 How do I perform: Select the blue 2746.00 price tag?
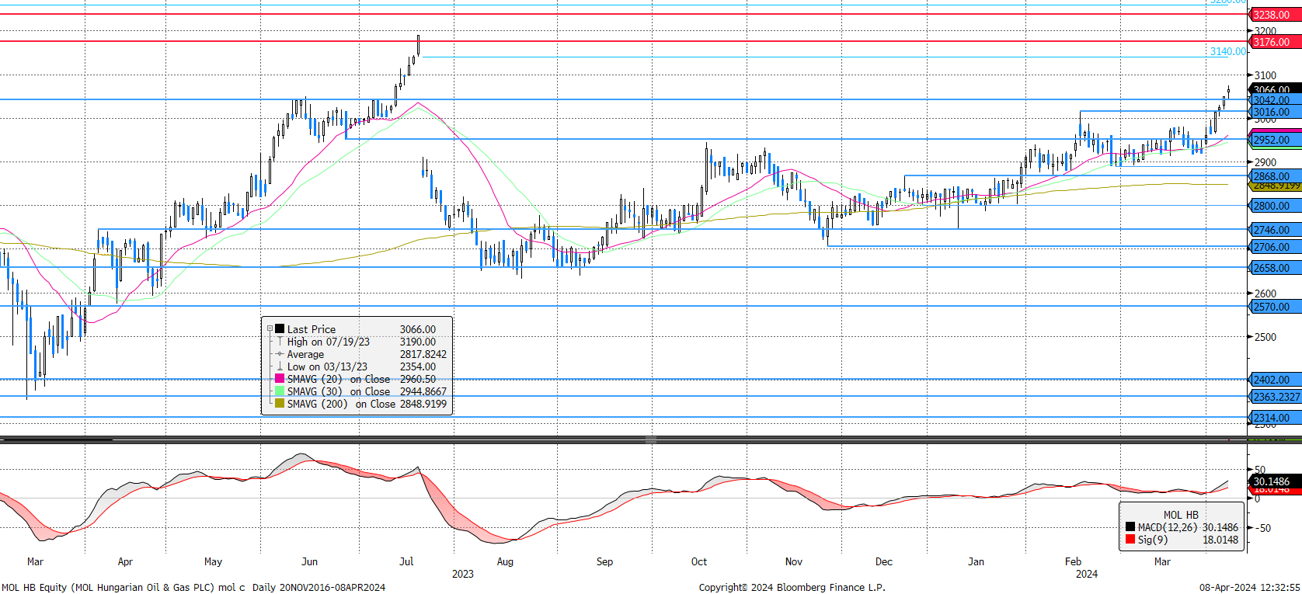[x=1275, y=230]
